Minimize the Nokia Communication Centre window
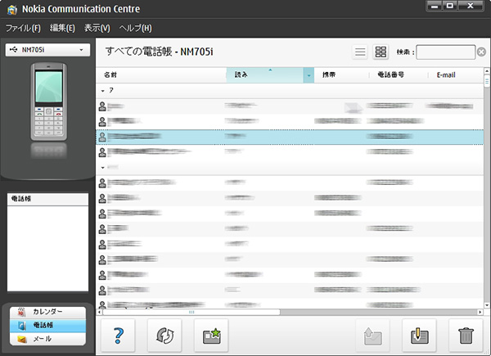 pos(435,7)
